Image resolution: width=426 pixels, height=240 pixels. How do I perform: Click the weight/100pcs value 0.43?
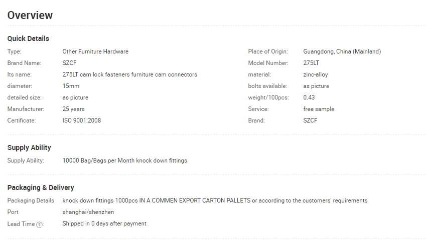point(309,97)
